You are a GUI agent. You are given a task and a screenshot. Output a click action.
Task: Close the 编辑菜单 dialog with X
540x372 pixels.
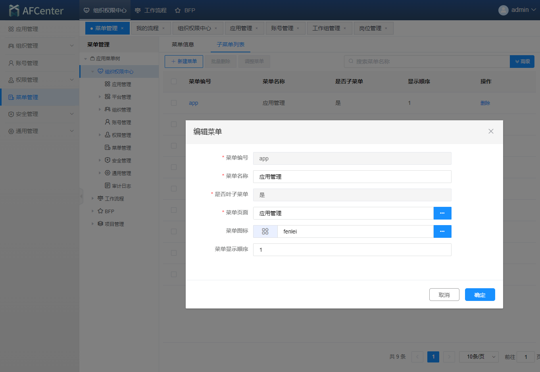tap(491, 131)
